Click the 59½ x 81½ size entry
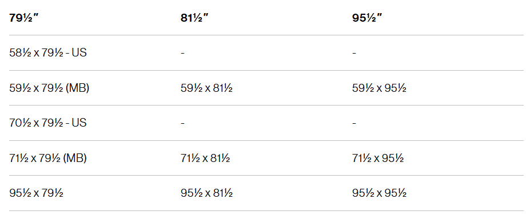The width and height of the screenshot is (530, 223). pyautogui.click(x=206, y=88)
